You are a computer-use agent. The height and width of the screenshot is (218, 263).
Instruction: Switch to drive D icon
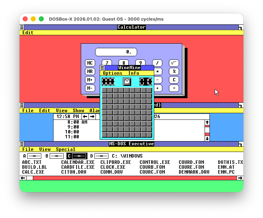tap(101, 156)
